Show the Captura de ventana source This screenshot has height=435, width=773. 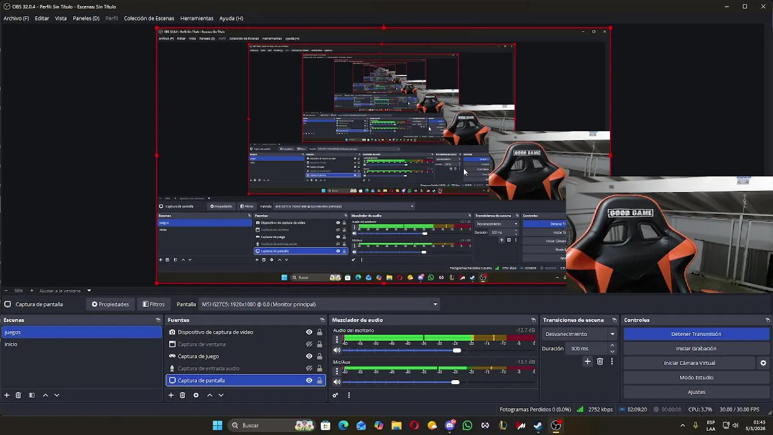pos(309,344)
